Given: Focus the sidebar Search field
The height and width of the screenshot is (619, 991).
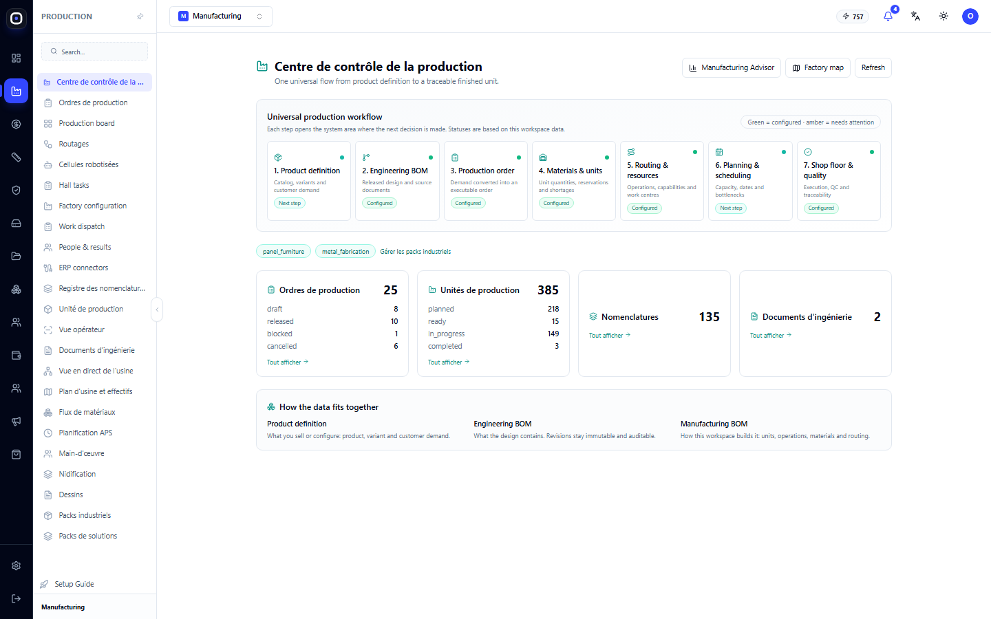Looking at the screenshot, I should (x=95, y=52).
